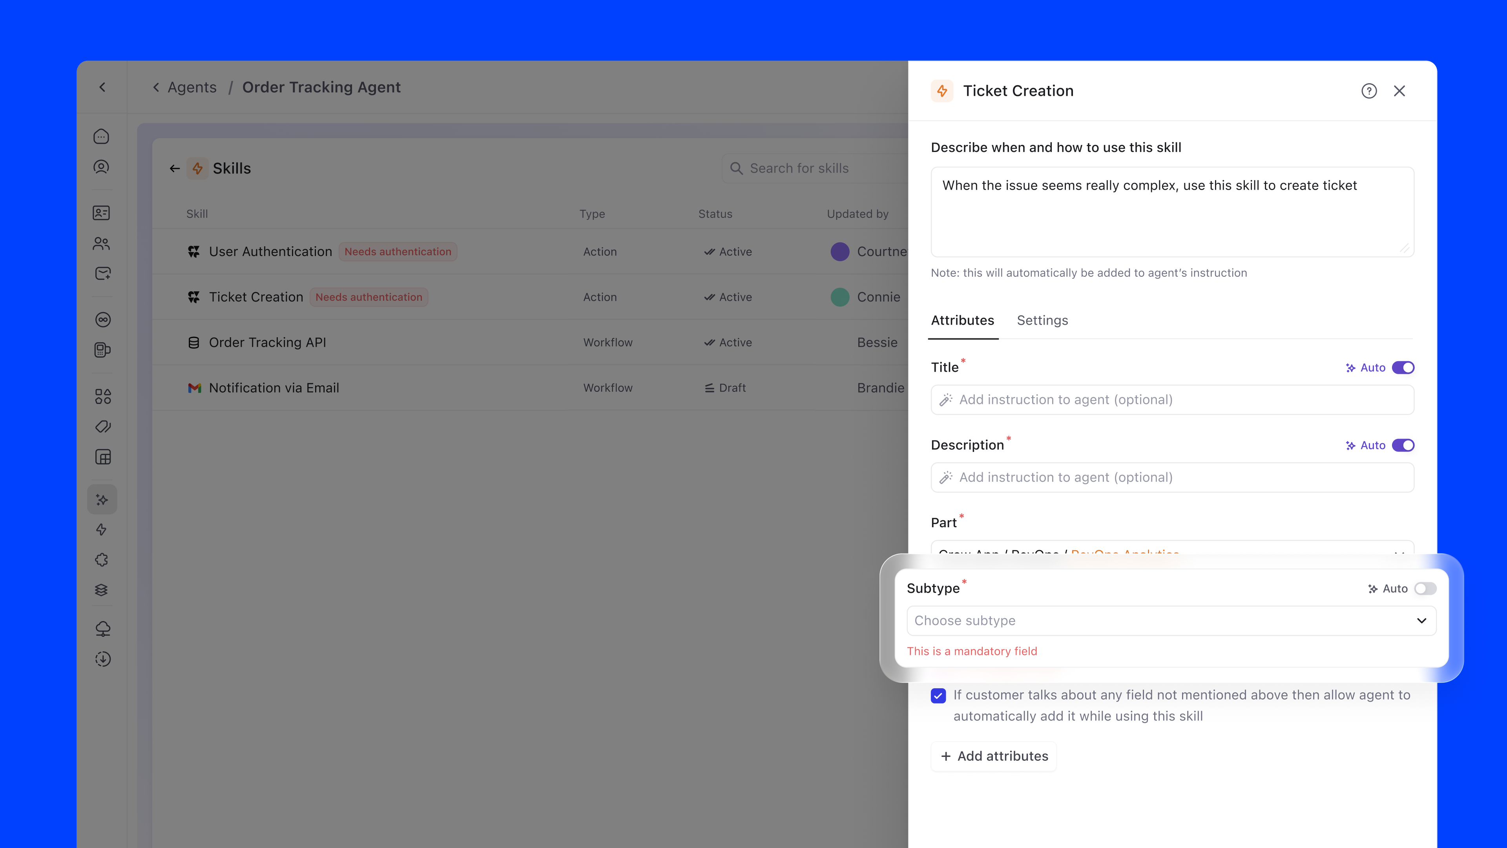Open the inbox ticket icon in the sidebar
Image resolution: width=1507 pixels, height=848 pixels.
pyautogui.click(x=103, y=274)
